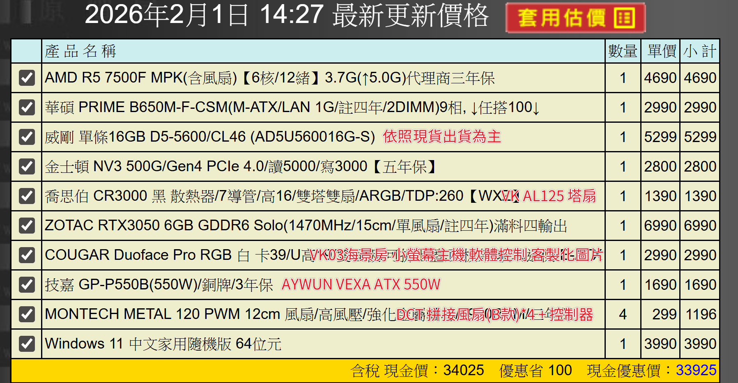Select the 技嘉 GP-P550B(550W) product name
Screen dimensions: 738x383
click(x=159, y=284)
